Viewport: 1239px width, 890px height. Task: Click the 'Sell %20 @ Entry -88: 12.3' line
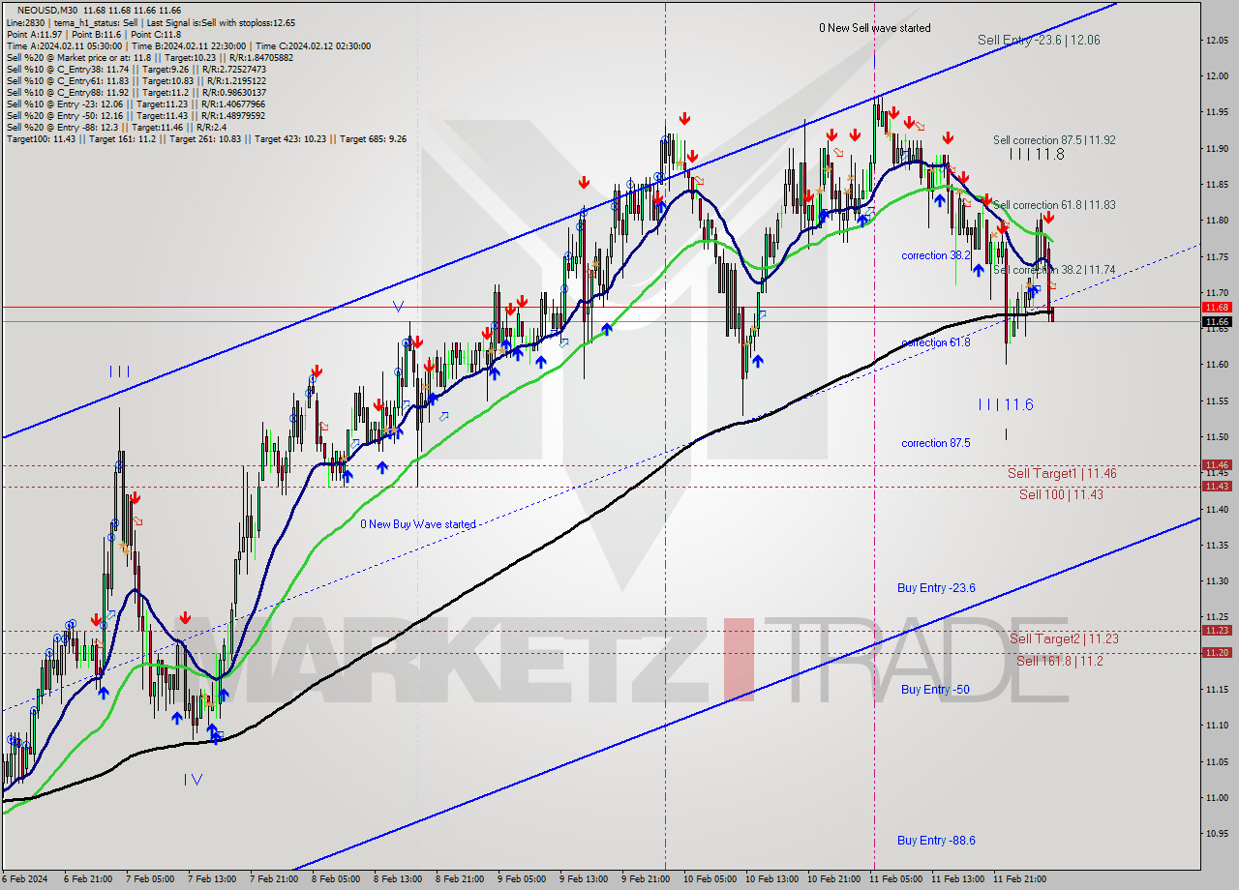(x=116, y=127)
